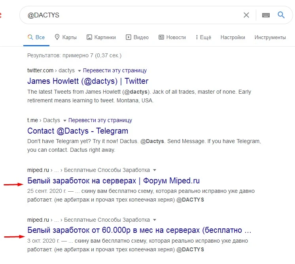Click the magnifier icon in the Все tab

coord(30,37)
